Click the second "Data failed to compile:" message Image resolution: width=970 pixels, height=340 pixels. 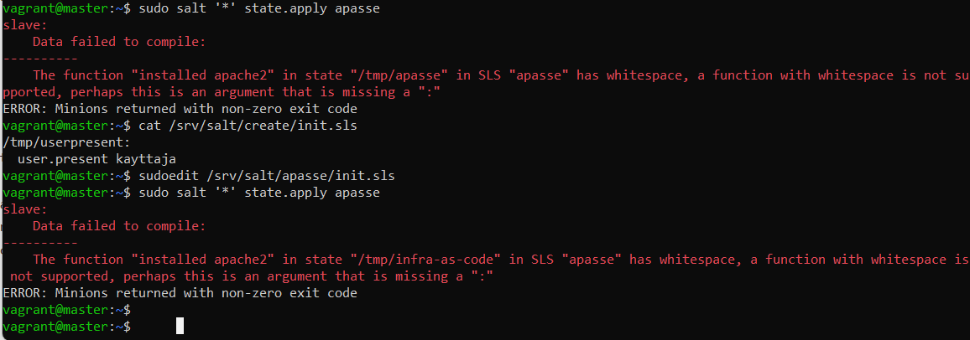(119, 226)
